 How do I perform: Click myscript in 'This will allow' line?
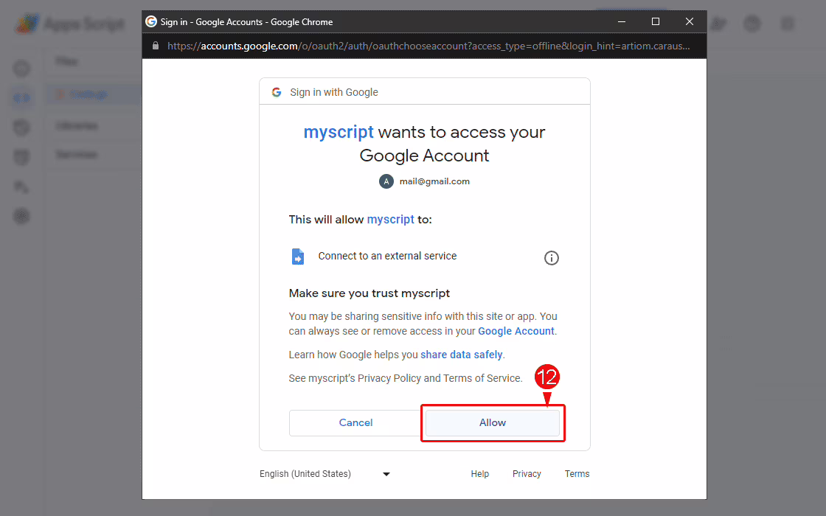(x=390, y=220)
